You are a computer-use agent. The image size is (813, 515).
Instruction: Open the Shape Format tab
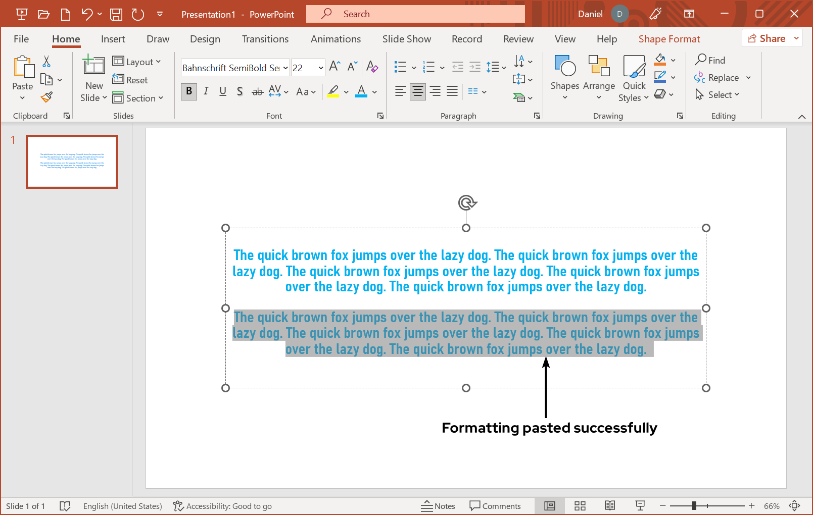pos(668,39)
